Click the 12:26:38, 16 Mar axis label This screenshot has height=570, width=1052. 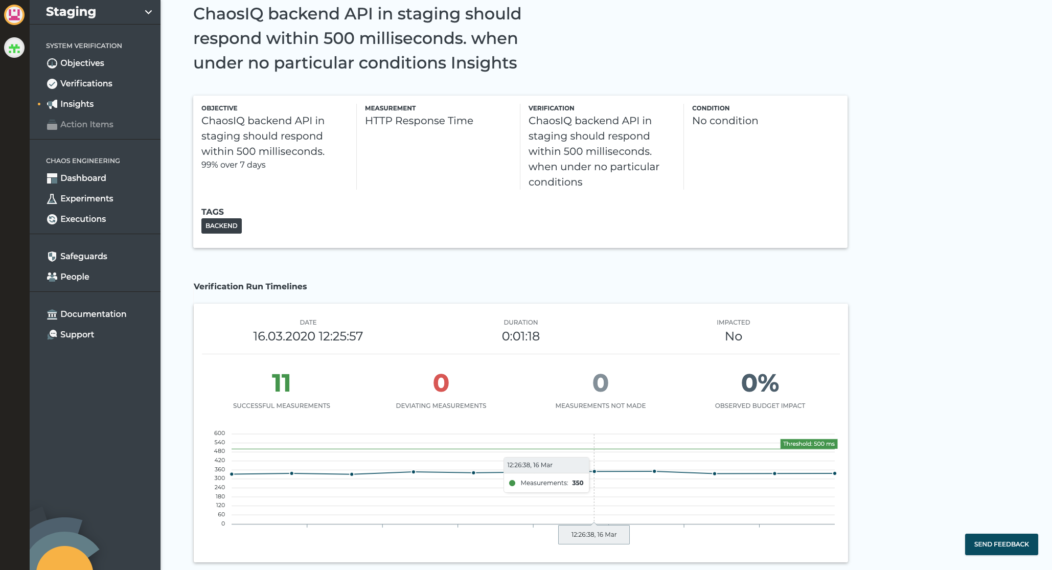coord(594,535)
